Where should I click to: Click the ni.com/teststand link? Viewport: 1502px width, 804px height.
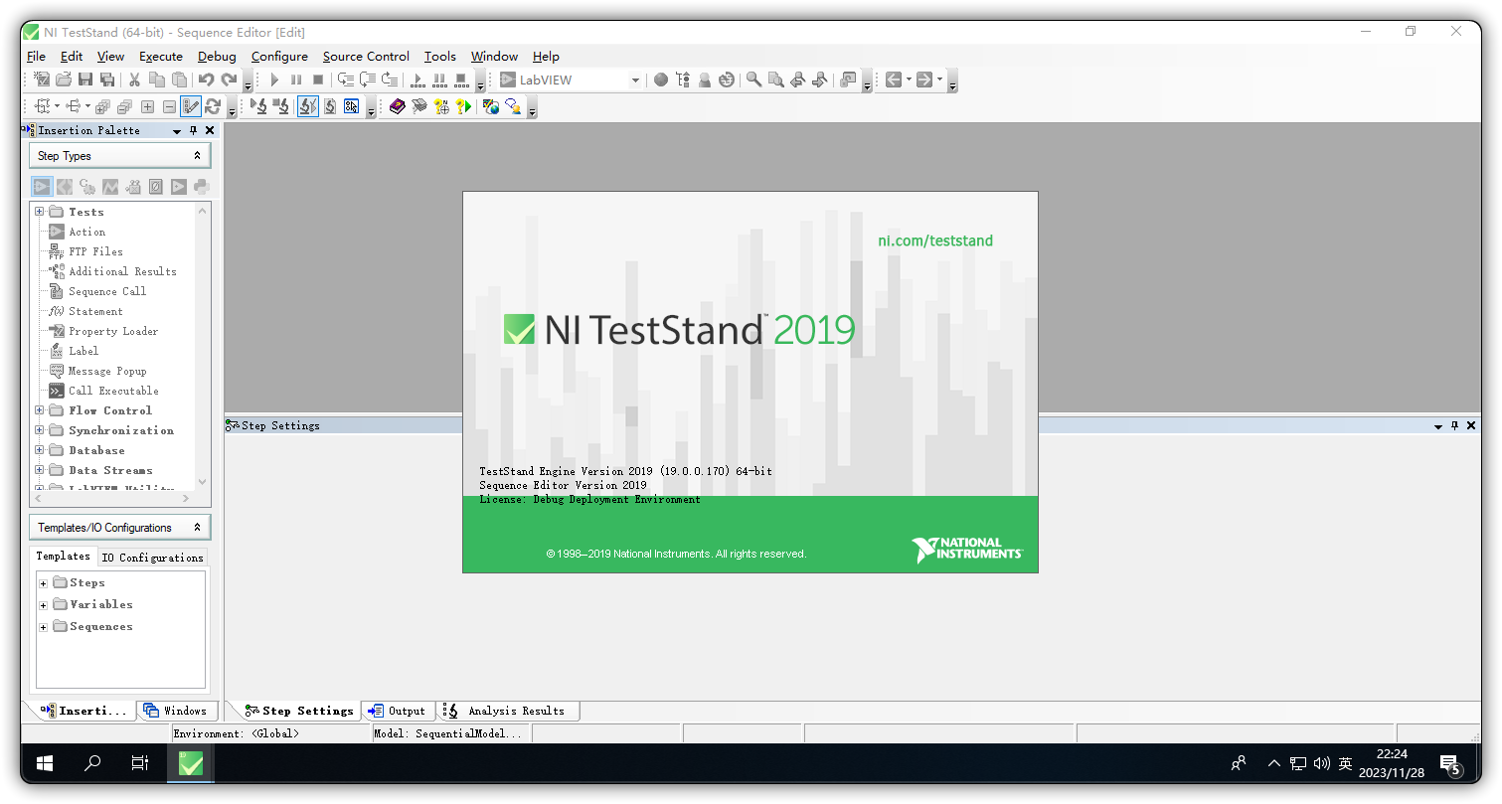click(x=935, y=240)
